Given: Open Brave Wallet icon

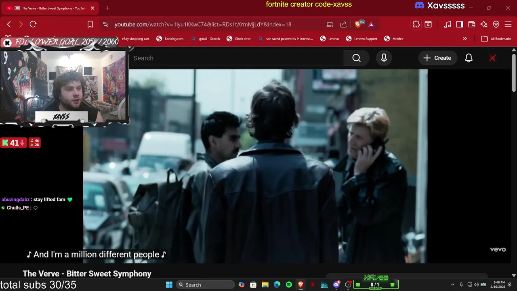Looking at the screenshot, I should (472, 24).
